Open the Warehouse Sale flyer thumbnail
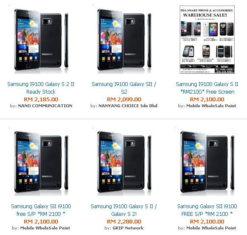 (207, 40)
